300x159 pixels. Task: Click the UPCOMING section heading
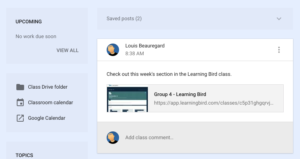click(x=29, y=22)
